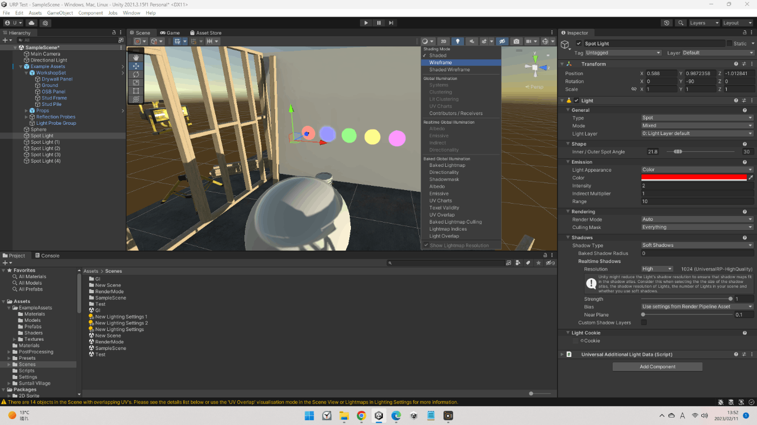Disable the Light component checkbox

point(576,100)
